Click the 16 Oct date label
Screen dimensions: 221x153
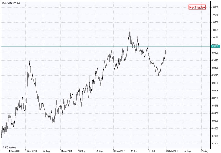(154, 151)
